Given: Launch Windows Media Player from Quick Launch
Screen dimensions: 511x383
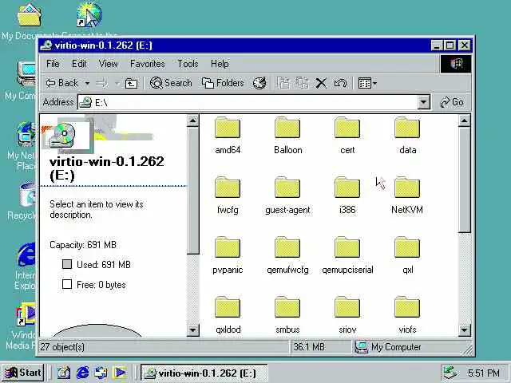Looking at the screenshot, I should (x=120, y=373).
